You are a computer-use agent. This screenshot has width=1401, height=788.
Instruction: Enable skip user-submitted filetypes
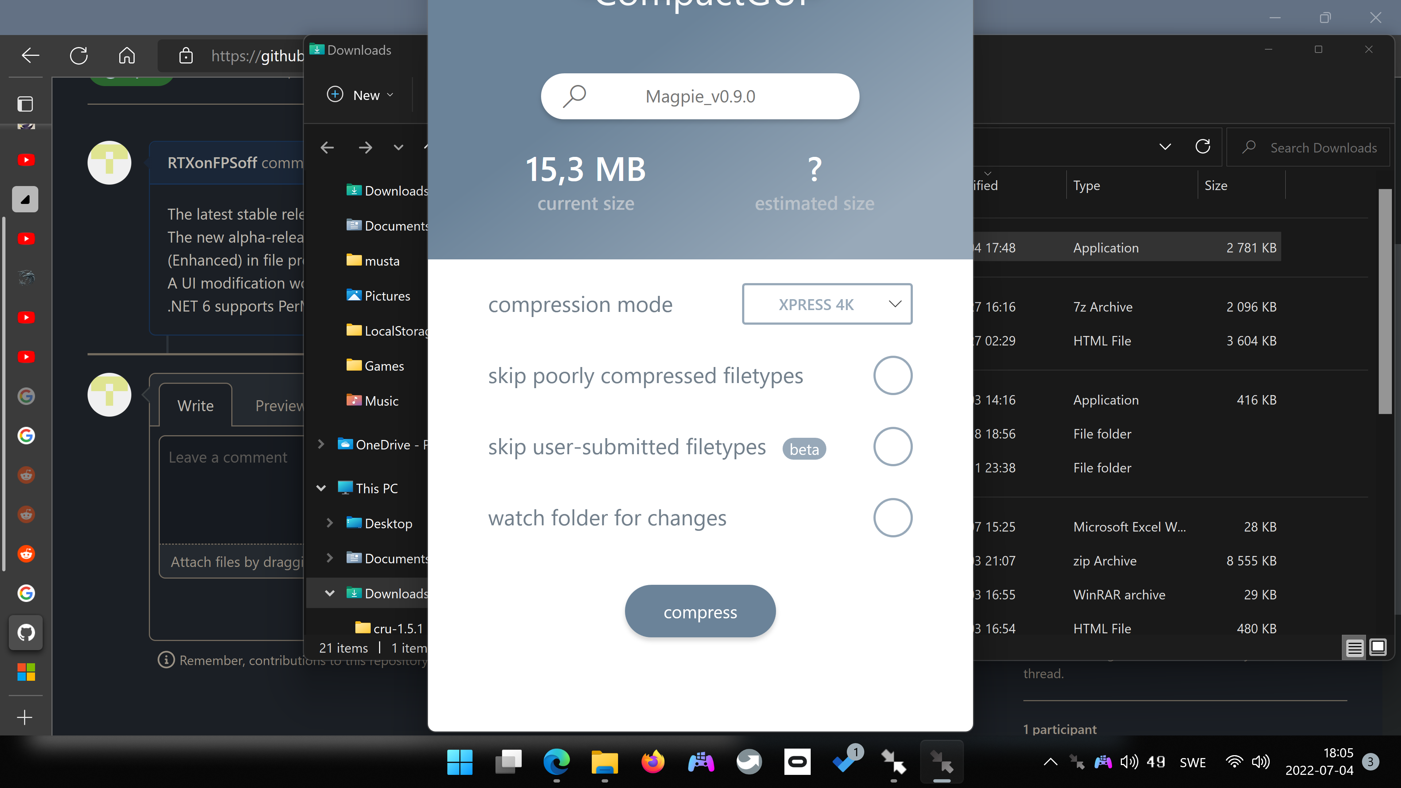pyautogui.click(x=892, y=447)
